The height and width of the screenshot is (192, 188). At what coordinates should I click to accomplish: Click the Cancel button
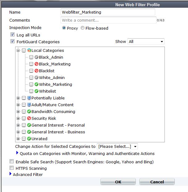pos(157,182)
